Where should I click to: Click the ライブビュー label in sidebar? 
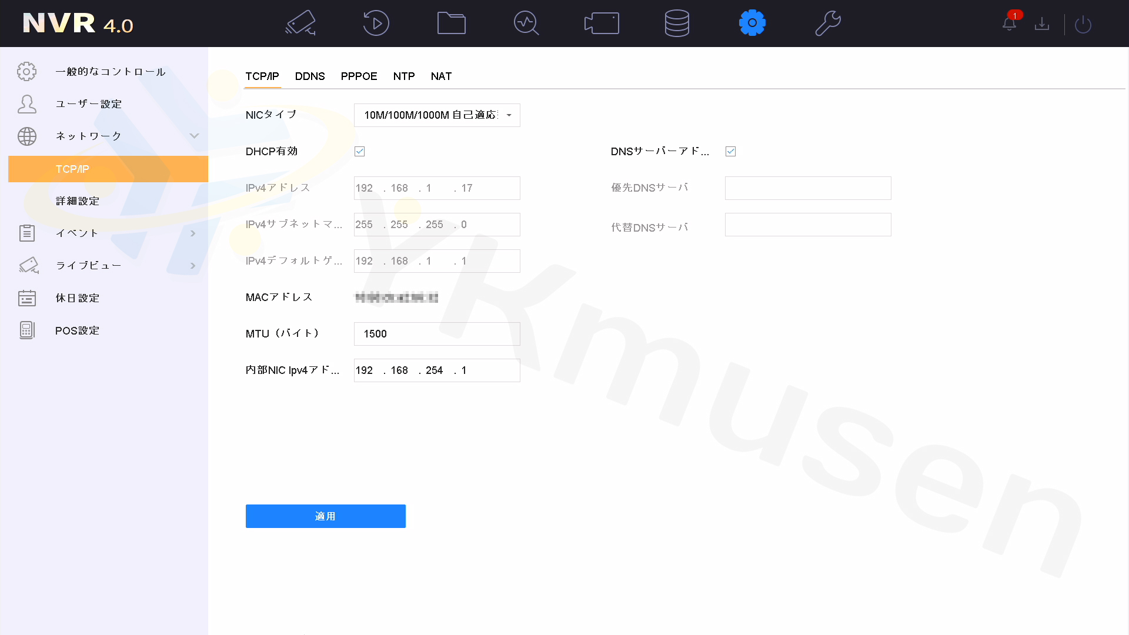click(89, 266)
